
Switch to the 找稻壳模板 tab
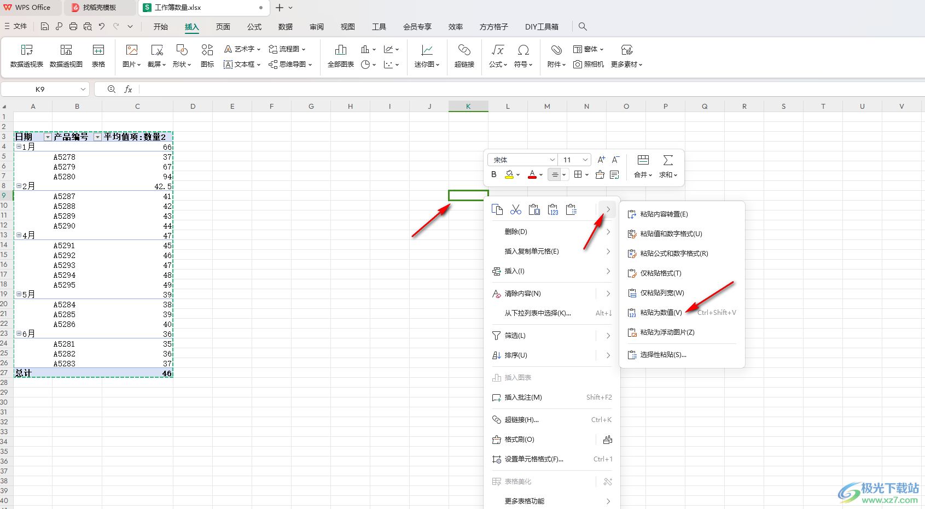pos(100,8)
